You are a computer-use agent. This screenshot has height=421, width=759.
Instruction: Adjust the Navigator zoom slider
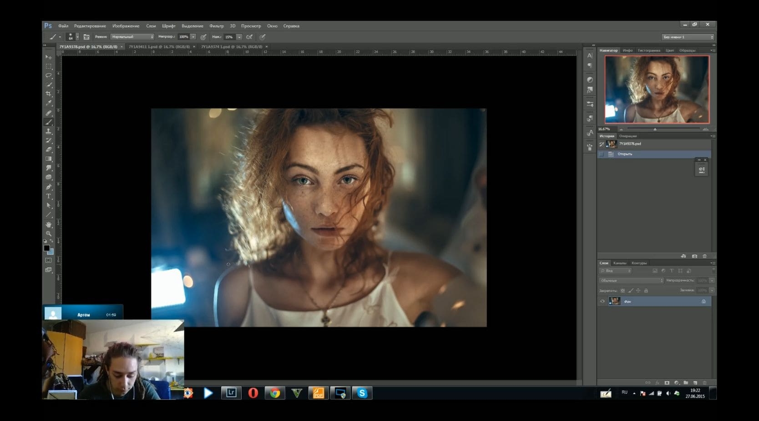[655, 129]
